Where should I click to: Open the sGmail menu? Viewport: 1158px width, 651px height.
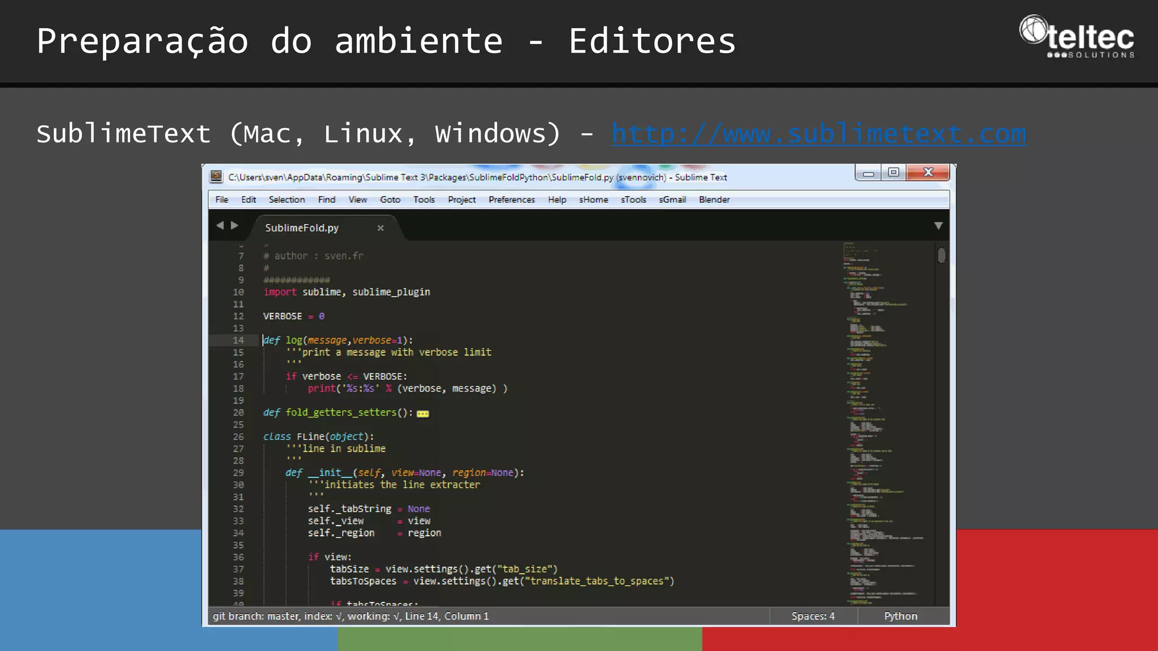[x=672, y=199]
